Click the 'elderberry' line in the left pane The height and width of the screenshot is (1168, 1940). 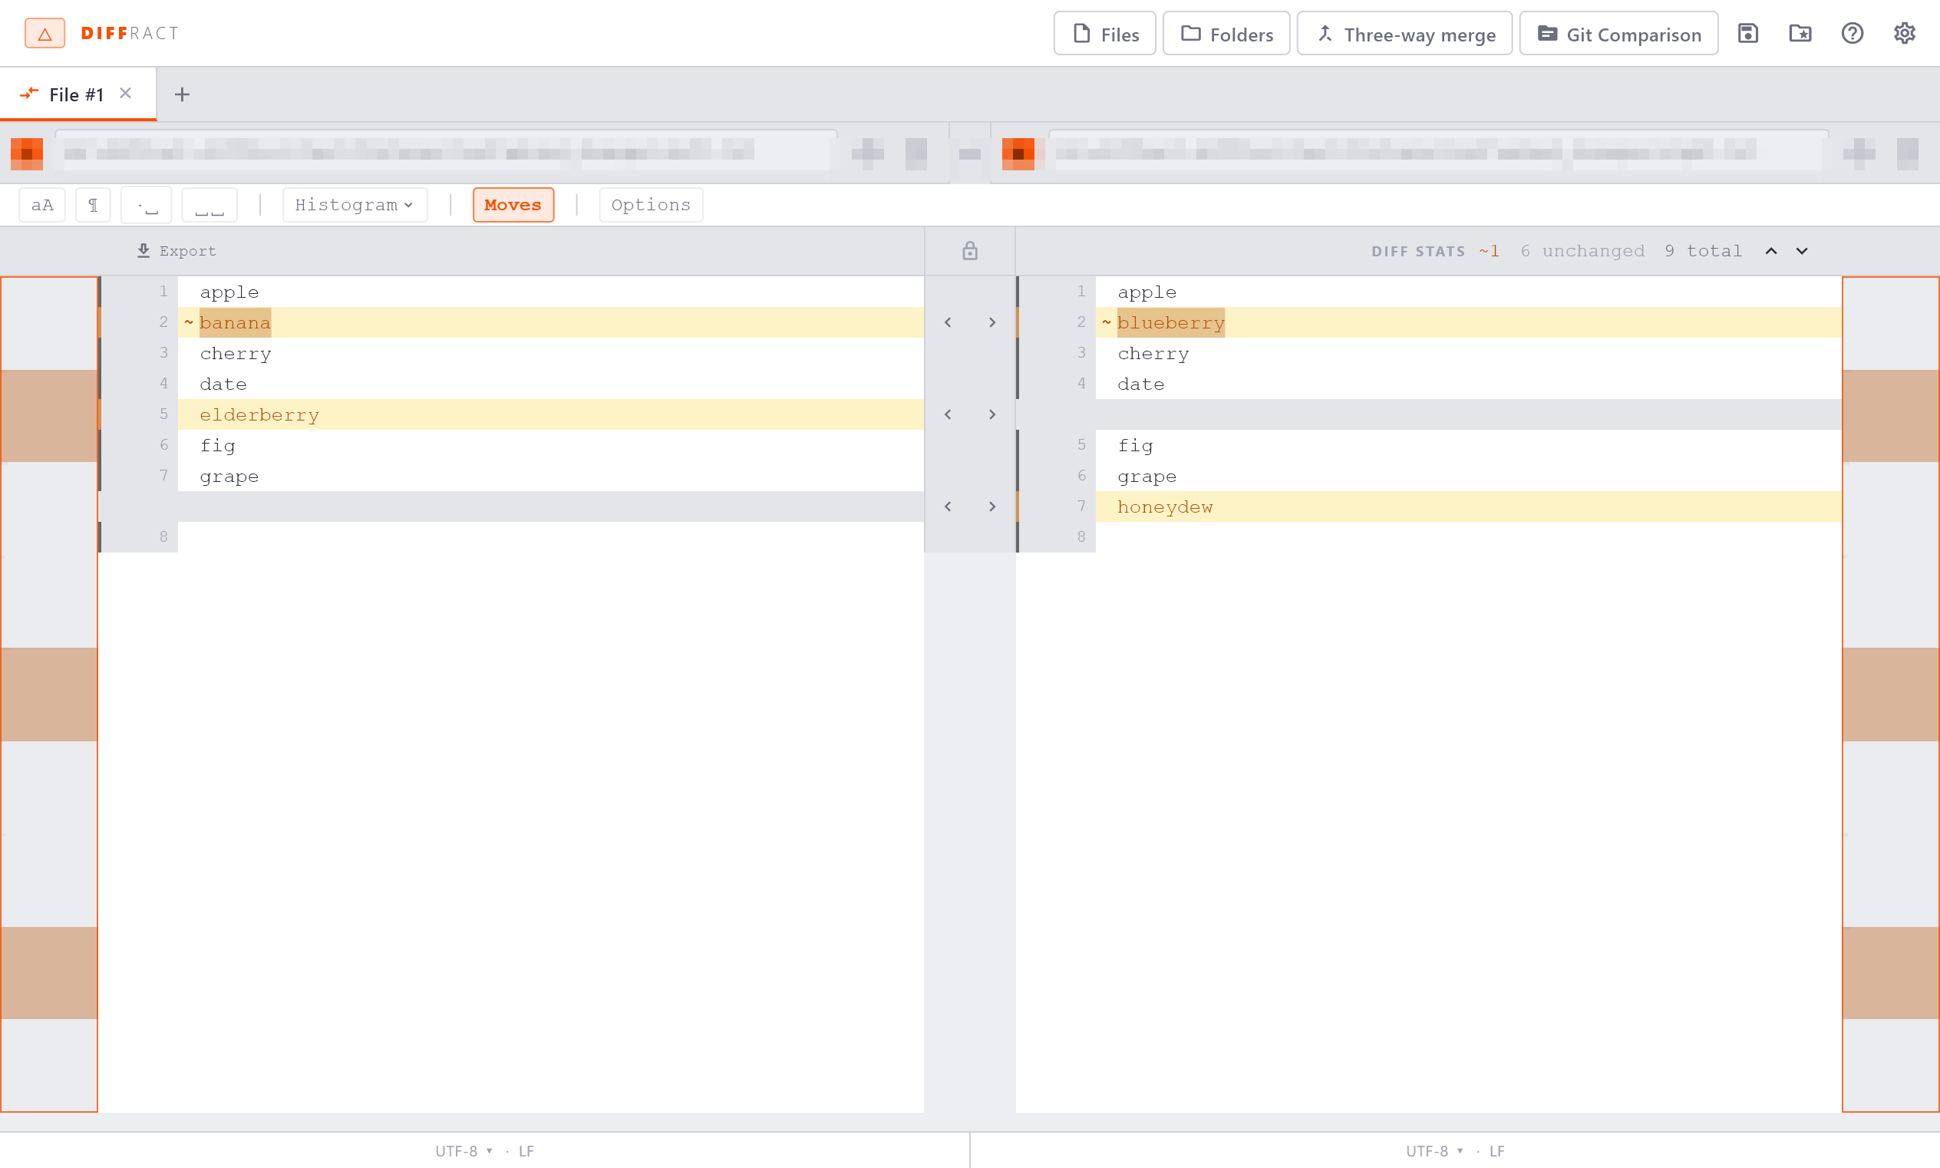click(551, 414)
